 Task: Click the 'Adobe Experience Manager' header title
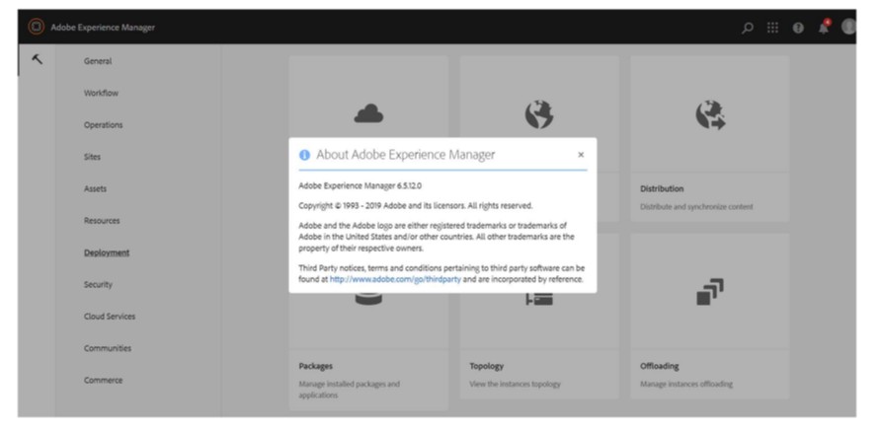[x=103, y=28]
